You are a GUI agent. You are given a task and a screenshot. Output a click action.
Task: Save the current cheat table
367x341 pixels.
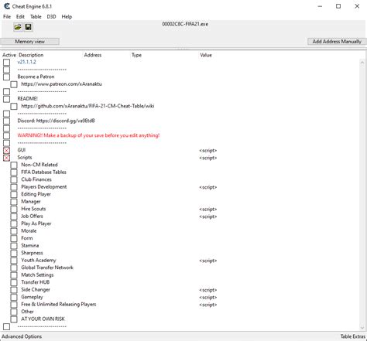coord(28,27)
